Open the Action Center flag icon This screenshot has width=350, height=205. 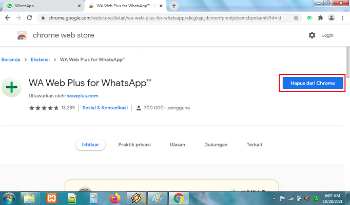tap(282, 198)
